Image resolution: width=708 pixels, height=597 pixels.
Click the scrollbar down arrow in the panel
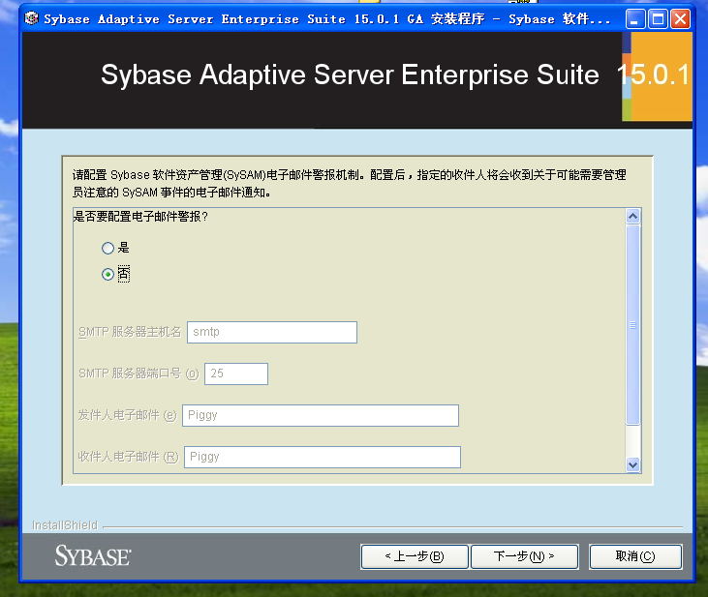[633, 464]
